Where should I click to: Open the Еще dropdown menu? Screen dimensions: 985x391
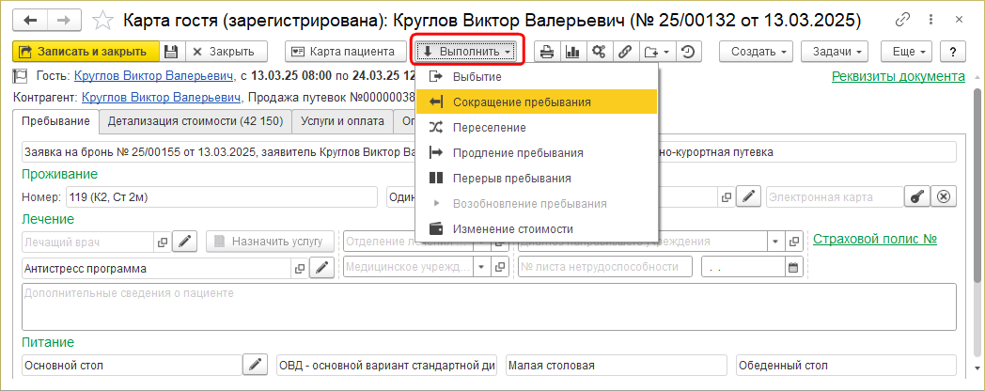click(910, 52)
